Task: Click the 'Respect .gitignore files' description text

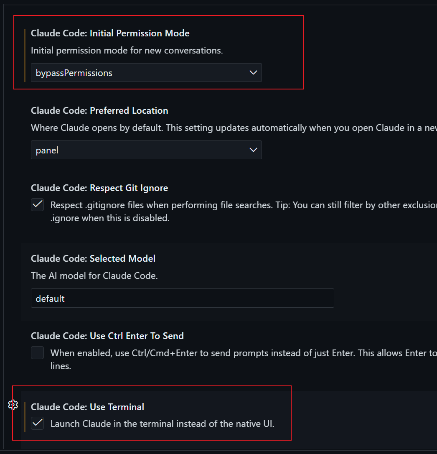Action: pos(209,205)
